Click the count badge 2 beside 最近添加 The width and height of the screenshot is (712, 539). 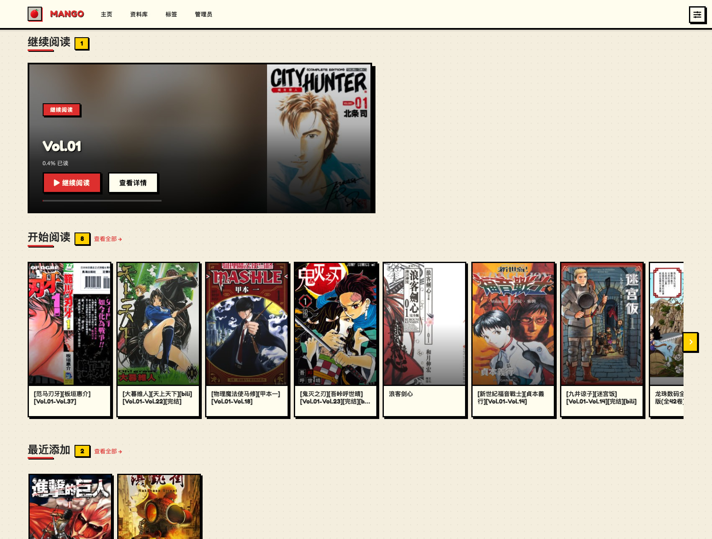pos(82,451)
